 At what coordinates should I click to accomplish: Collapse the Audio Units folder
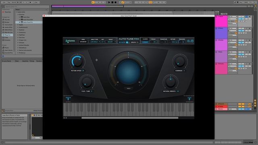click(x=17, y=12)
